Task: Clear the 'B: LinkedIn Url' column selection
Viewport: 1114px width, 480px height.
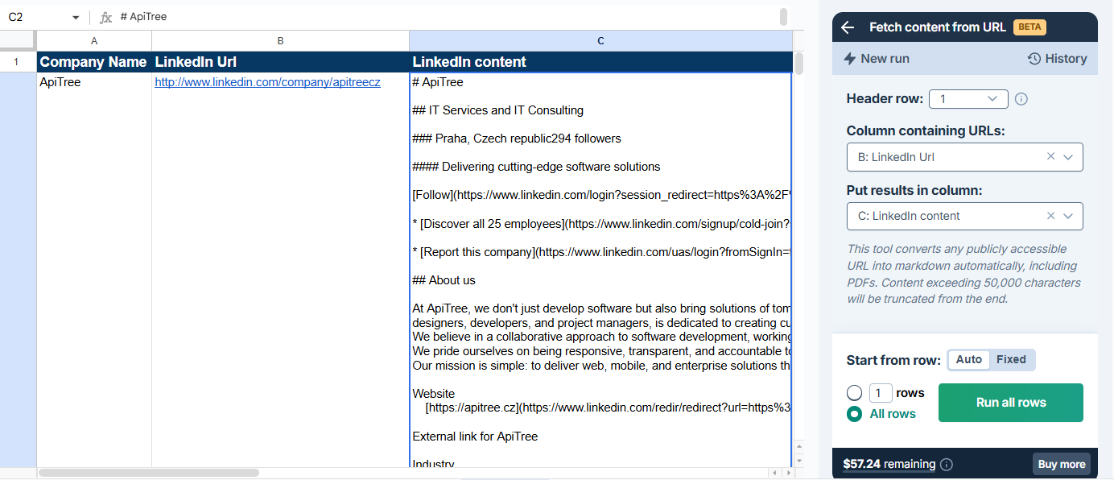Action: [x=1050, y=157]
